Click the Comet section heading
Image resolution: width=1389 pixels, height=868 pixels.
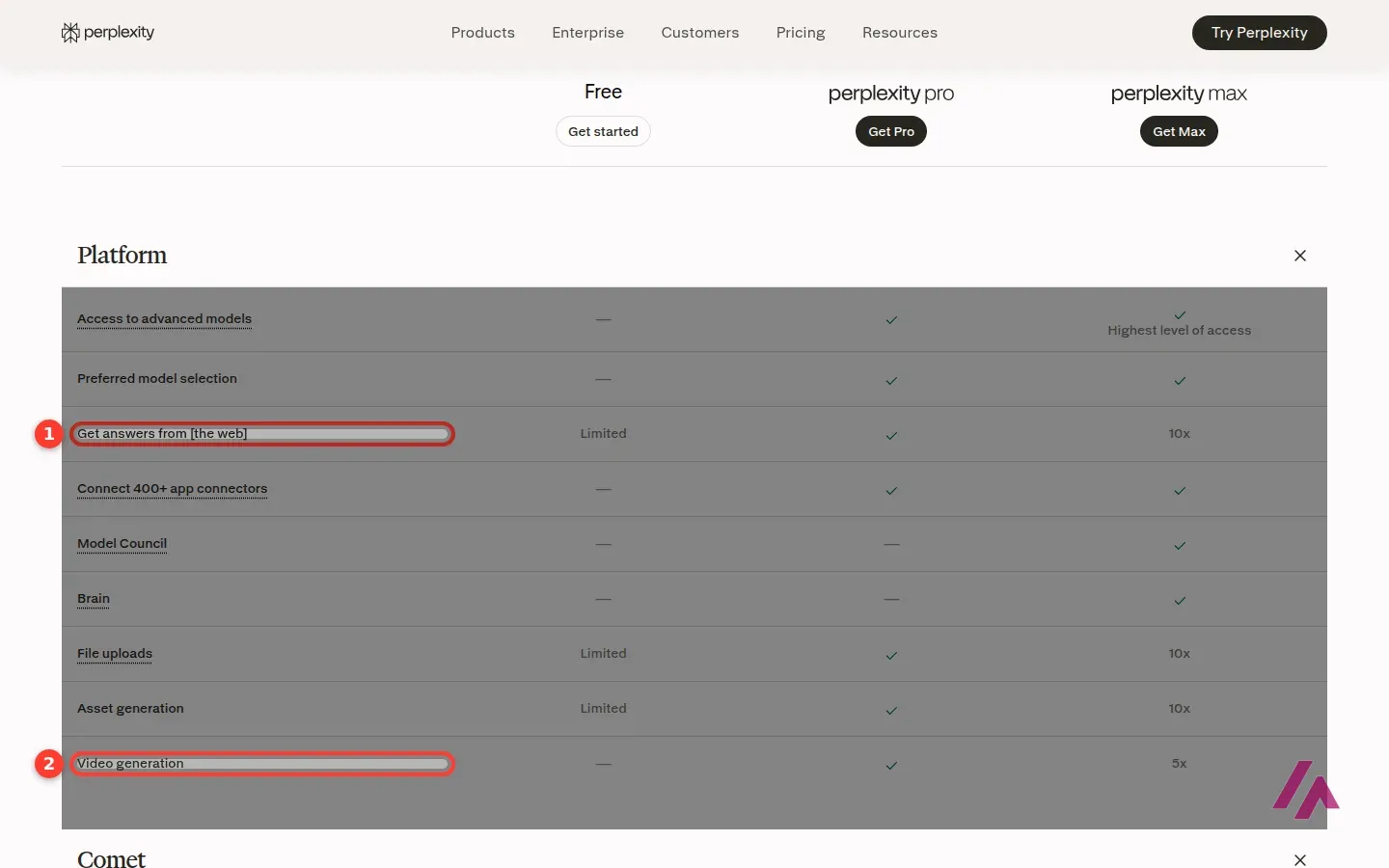click(x=111, y=858)
